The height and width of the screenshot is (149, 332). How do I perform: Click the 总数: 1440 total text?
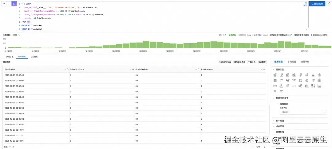[9, 147]
